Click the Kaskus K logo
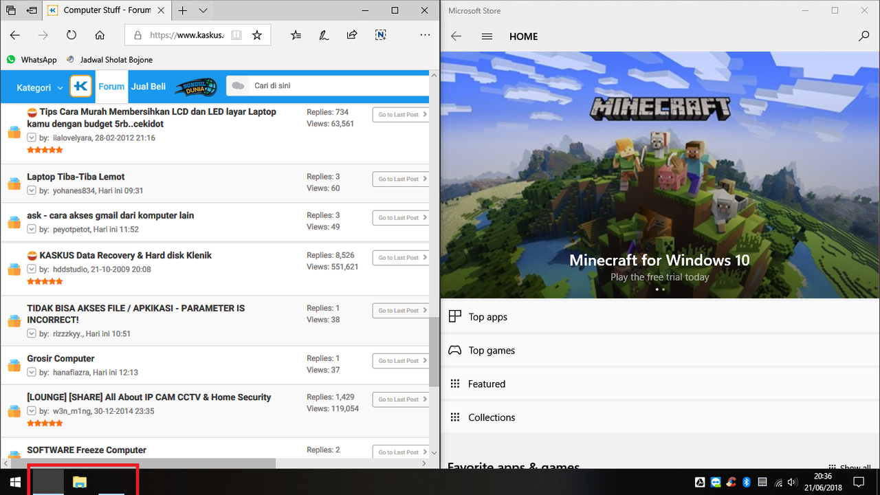This screenshot has width=880, height=495. tap(81, 87)
